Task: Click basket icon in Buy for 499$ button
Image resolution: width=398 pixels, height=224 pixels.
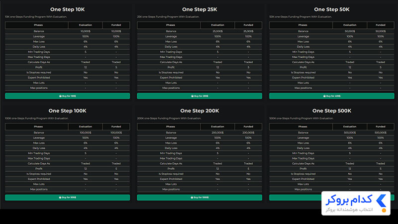Action: [x=324, y=96]
